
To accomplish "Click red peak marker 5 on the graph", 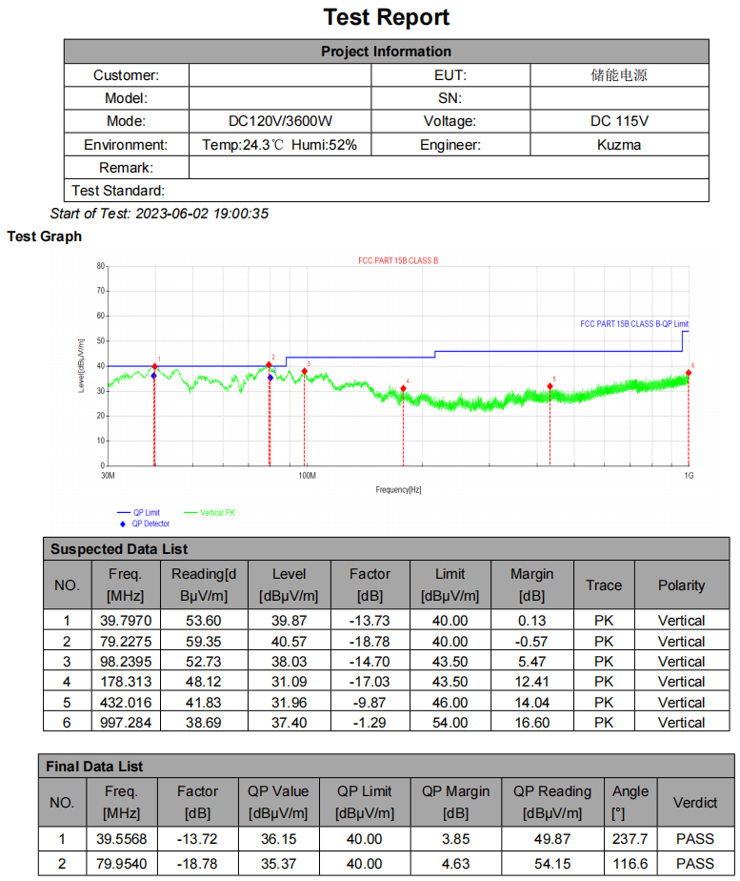I will pyautogui.click(x=550, y=386).
